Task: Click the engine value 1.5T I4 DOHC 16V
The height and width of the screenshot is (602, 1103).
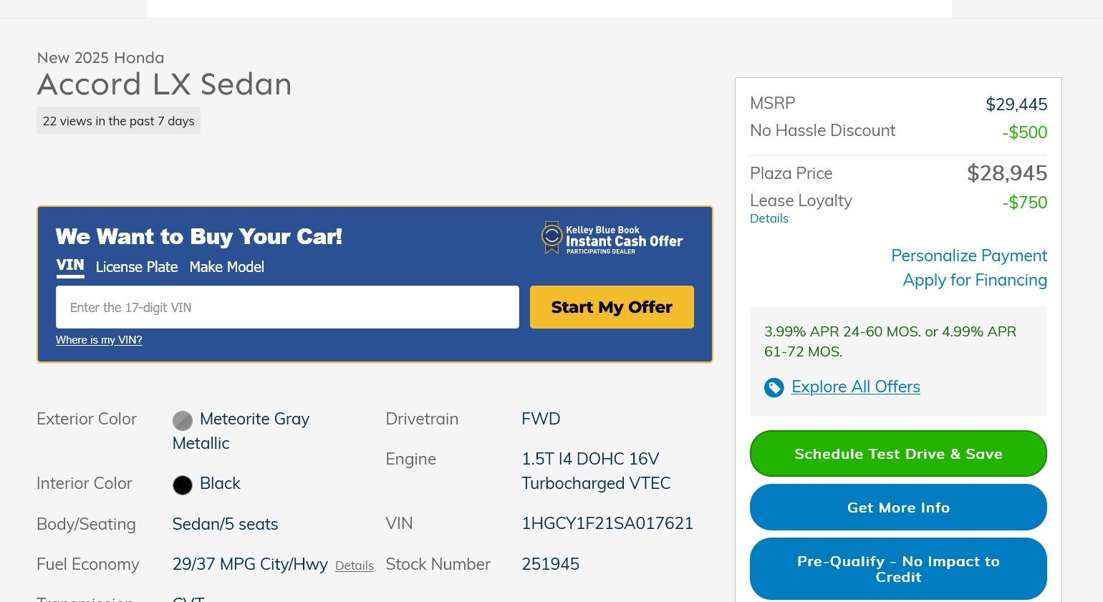Action: 596,471
